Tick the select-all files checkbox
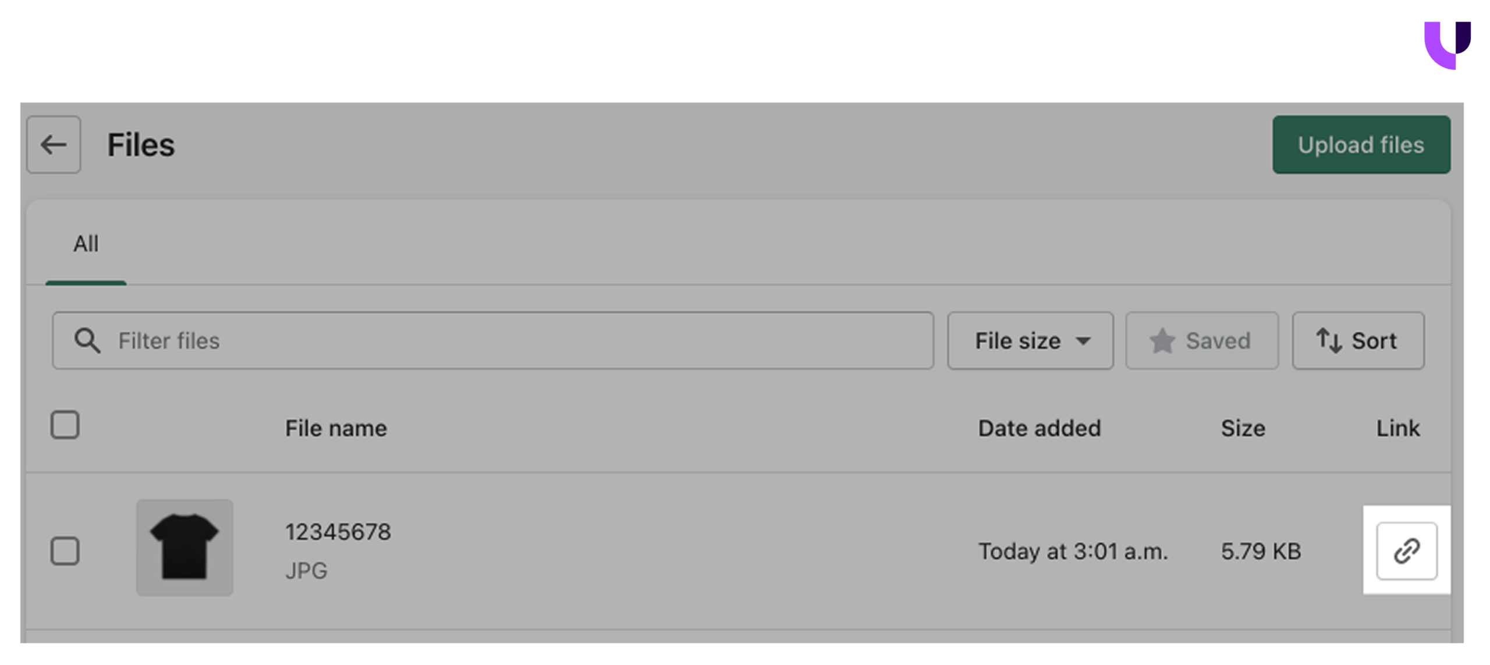This screenshot has height=665, width=1490. click(x=65, y=425)
